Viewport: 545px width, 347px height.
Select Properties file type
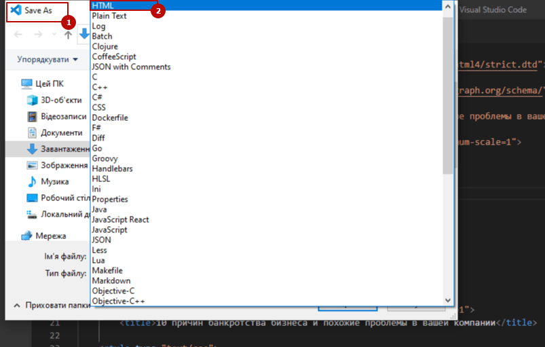click(x=266, y=199)
